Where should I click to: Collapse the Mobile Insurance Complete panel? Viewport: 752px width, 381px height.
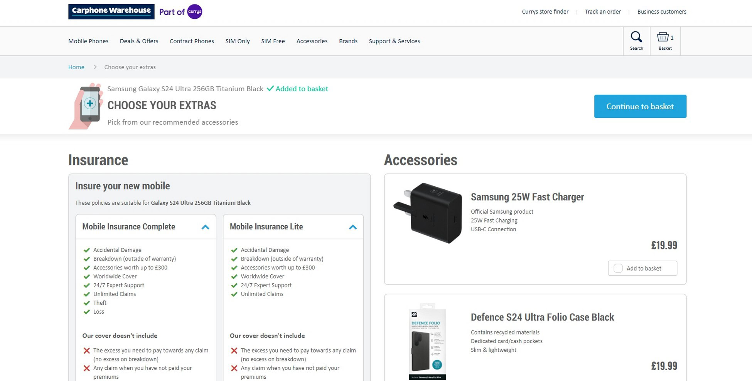click(205, 227)
